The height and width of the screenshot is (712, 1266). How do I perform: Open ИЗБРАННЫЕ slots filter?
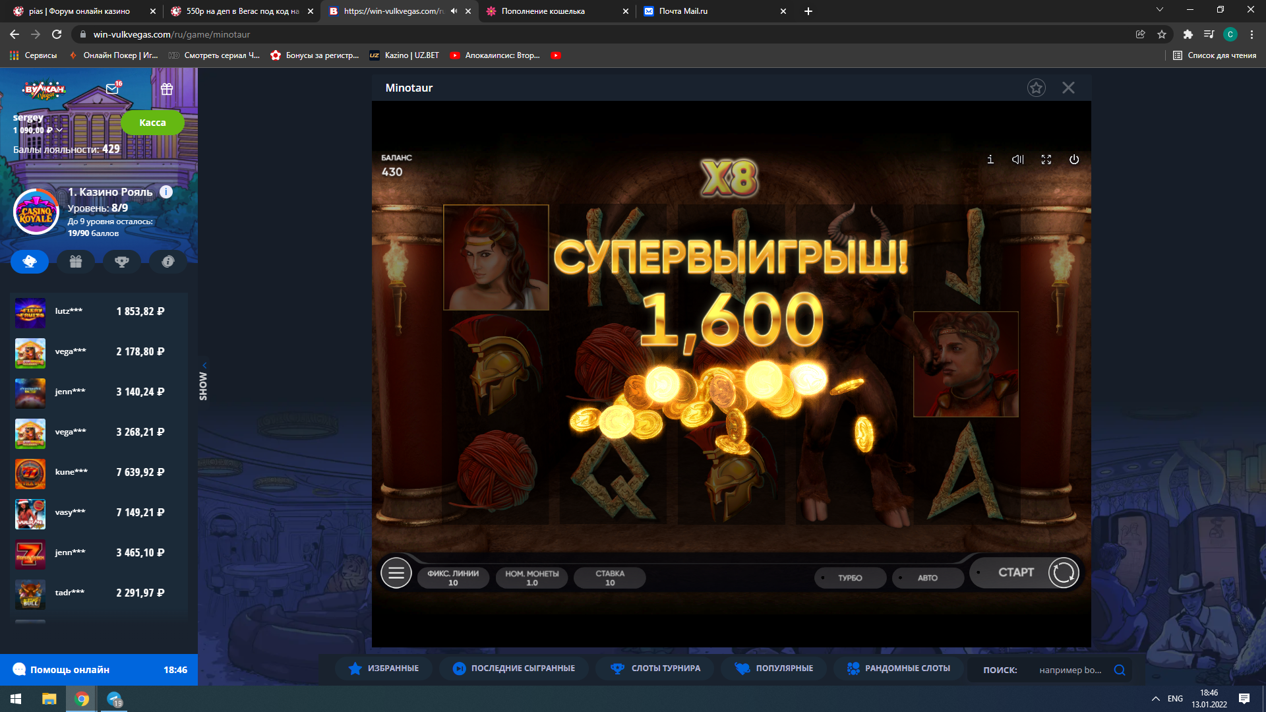384,668
